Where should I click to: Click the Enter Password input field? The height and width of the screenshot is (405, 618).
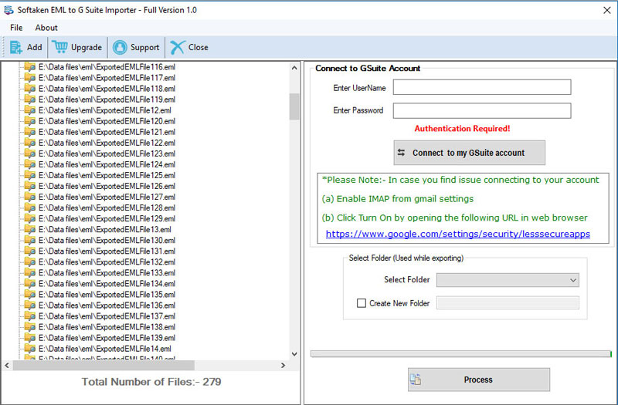481,110
